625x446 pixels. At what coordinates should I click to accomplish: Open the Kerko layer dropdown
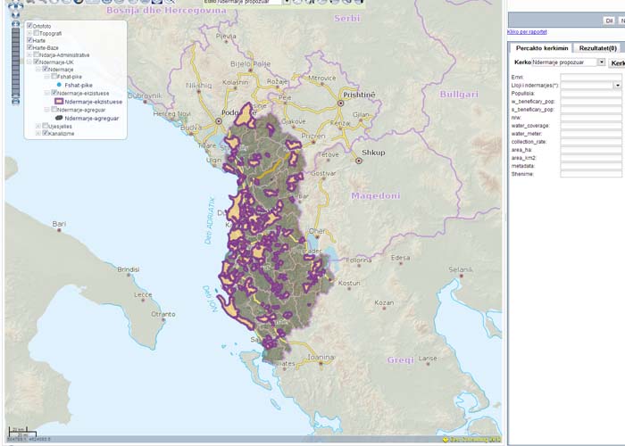(x=602, y=62)
